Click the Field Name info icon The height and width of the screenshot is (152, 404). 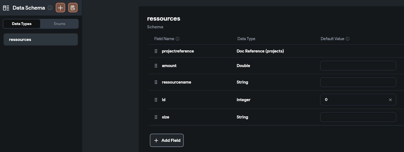click(x=177, y=39)
